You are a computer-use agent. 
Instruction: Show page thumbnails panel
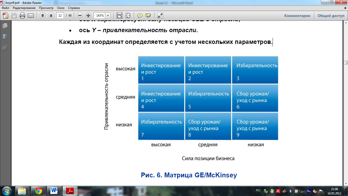pos(5,26)
